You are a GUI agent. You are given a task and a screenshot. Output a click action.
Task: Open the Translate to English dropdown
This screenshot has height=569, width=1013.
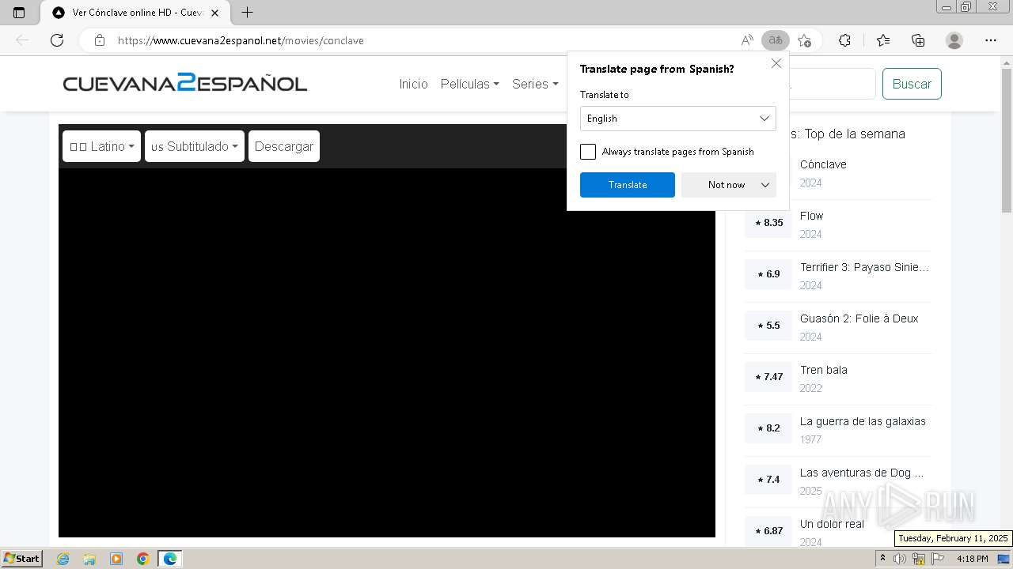click(x=678, y=119)
